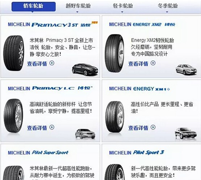Click the arrow icon beside Energy XM2 查看详情
Image resolution: width=201 pixels, height=180 pixels.
[x=153, y=63]
